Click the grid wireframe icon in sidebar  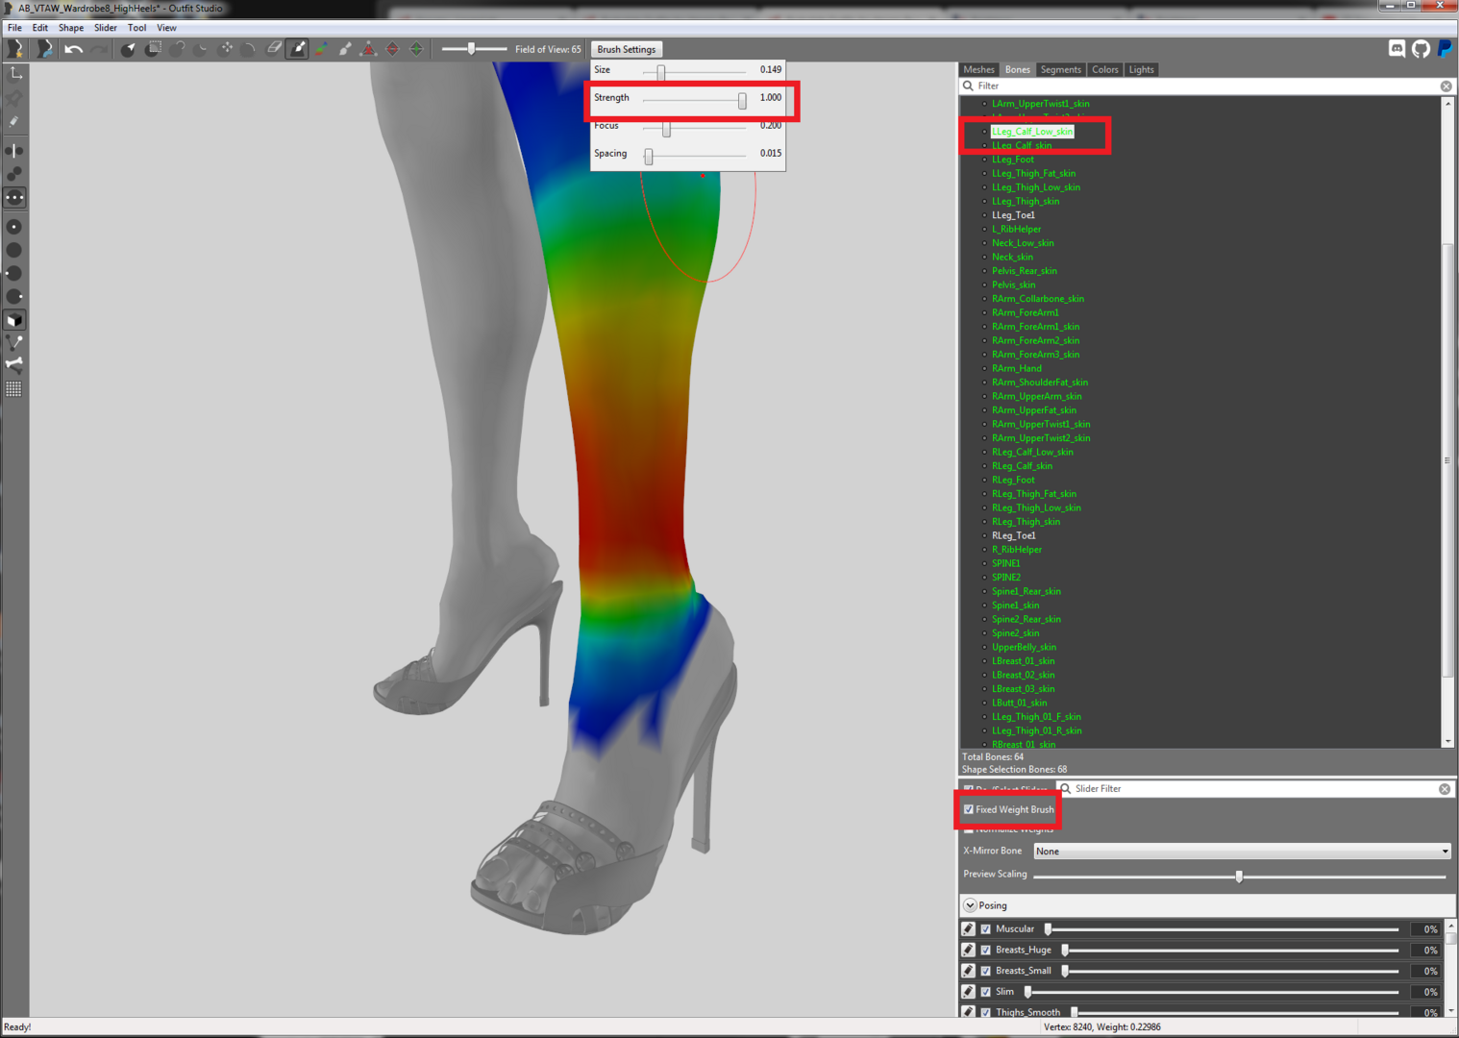point(14,388)
